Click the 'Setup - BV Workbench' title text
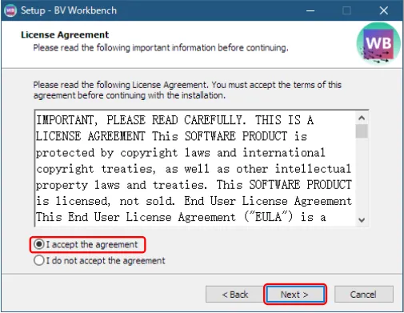The image size is (404, 313). pos(69,10)
